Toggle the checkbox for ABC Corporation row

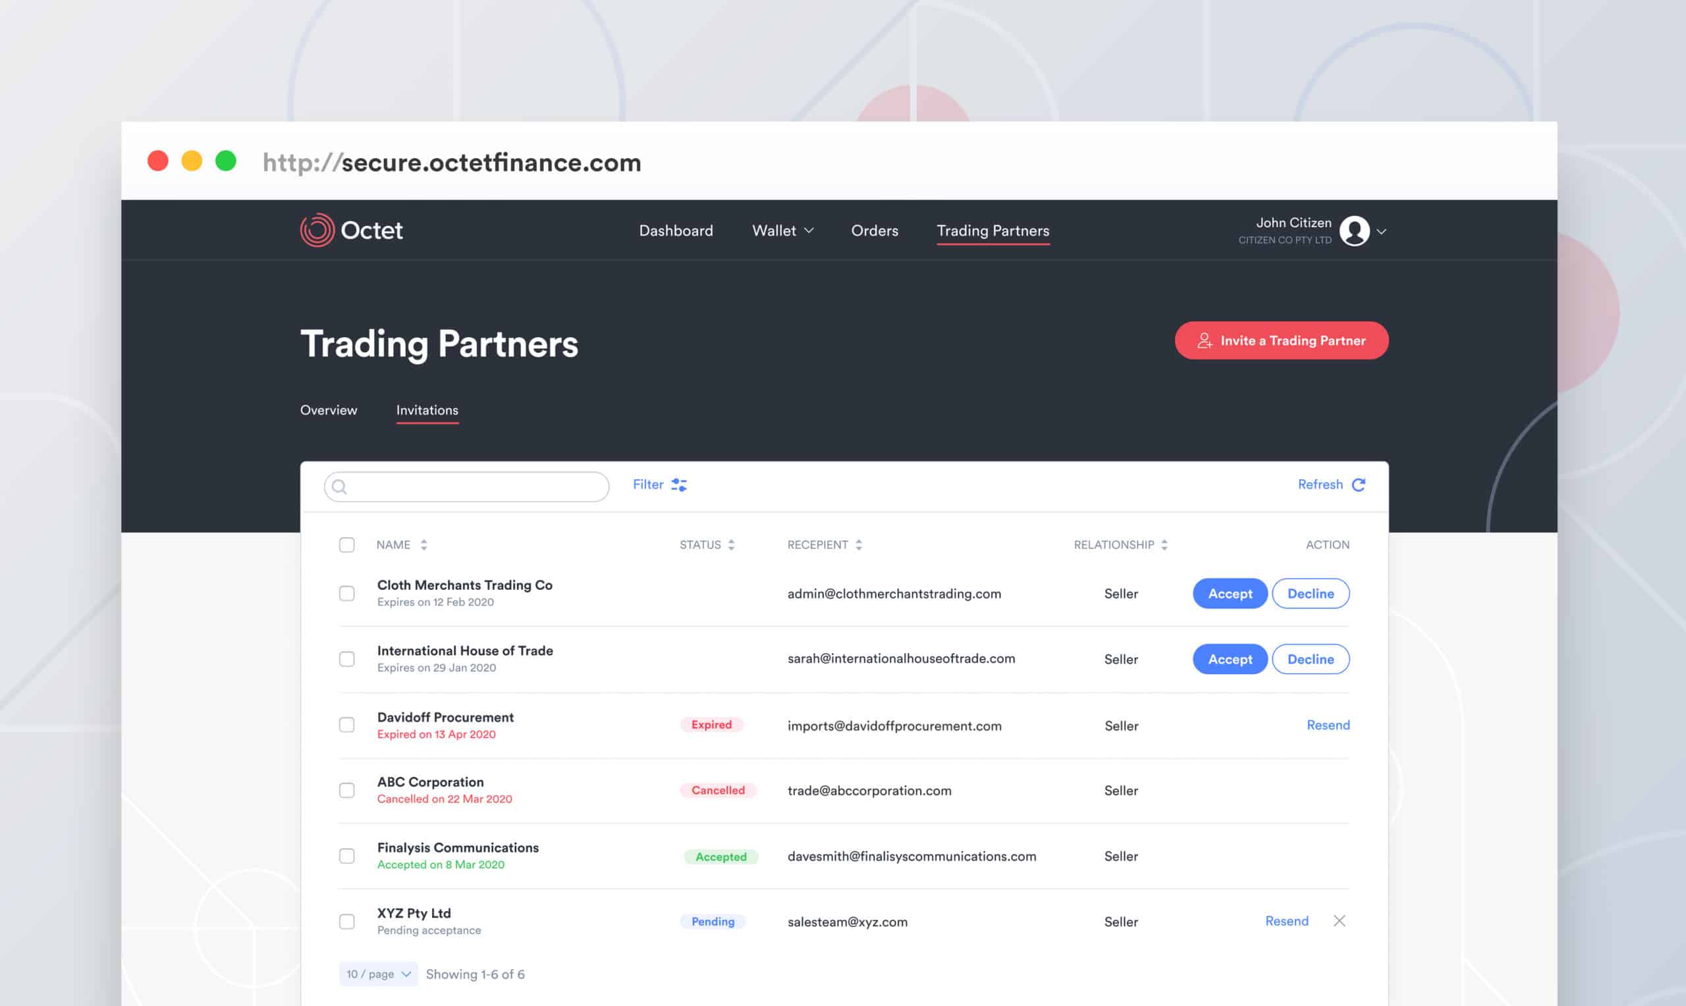point(346,791)
